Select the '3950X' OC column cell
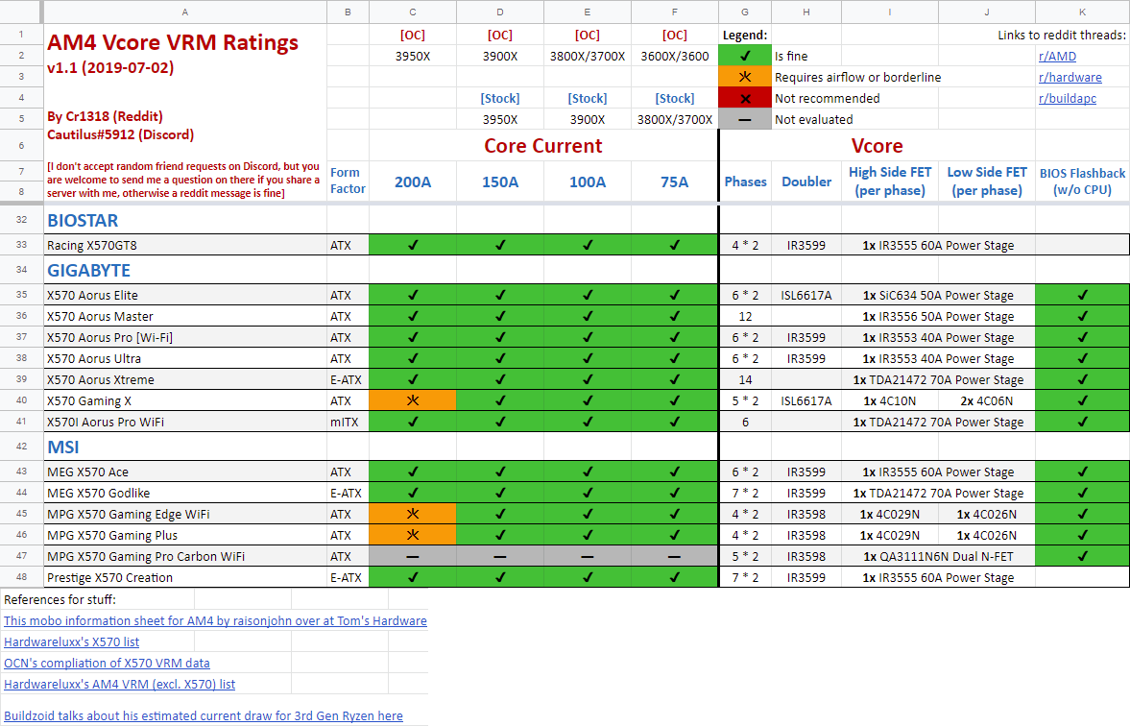The height and width of the screenshot is (726, 1130). 412,56
